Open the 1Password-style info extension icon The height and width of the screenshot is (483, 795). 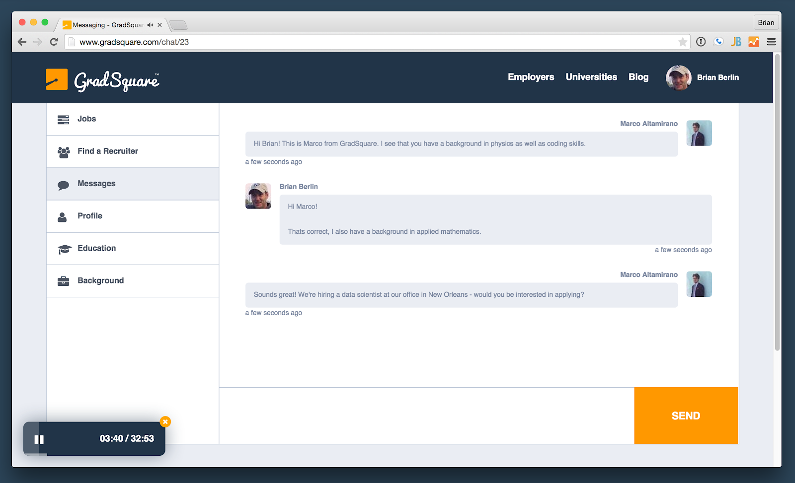point(701,42)
